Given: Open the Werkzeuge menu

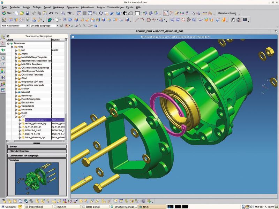Looking at the screenshot, I should (x=59, y=7).
